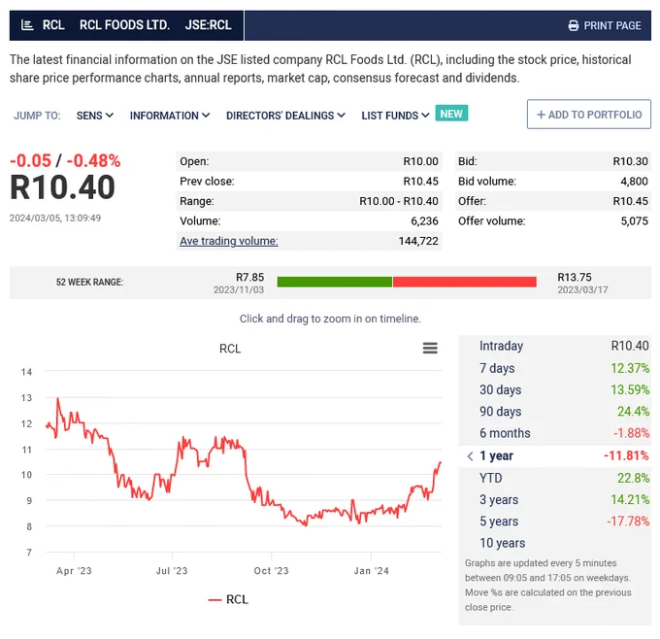This screenshot has height=639, width=660.
Task: Expand the Information dropdown
Action: click(x=170, y=116)
